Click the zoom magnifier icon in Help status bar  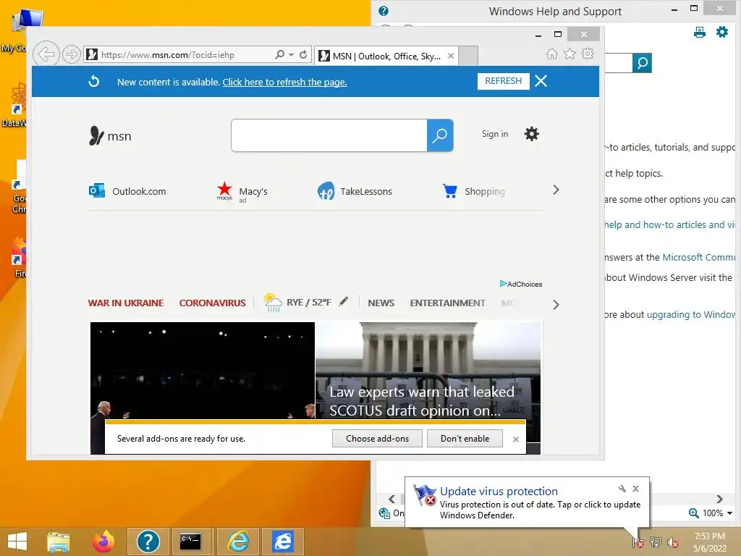coord(693,513)
